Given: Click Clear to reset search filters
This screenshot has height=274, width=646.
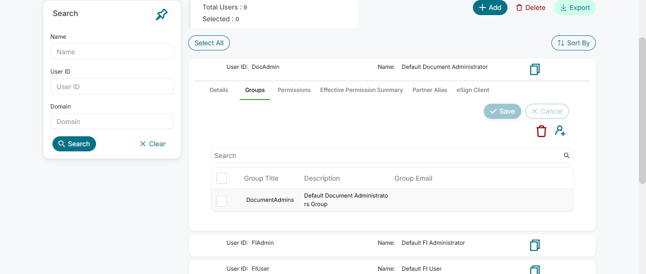Looking at the screenshot, I should click(x=153, y=144).
